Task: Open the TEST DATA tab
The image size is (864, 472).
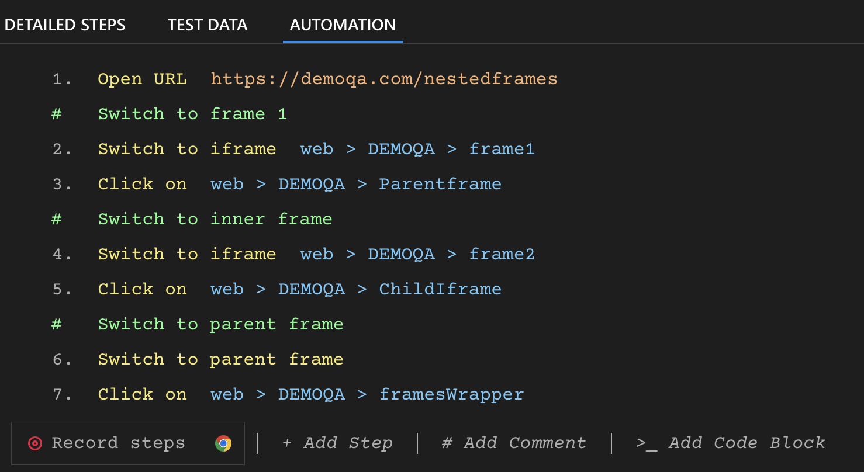Action: [x=208, y=25]
